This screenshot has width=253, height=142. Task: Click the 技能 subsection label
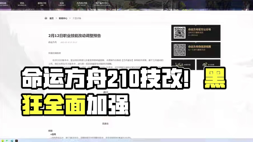[50, 131]
